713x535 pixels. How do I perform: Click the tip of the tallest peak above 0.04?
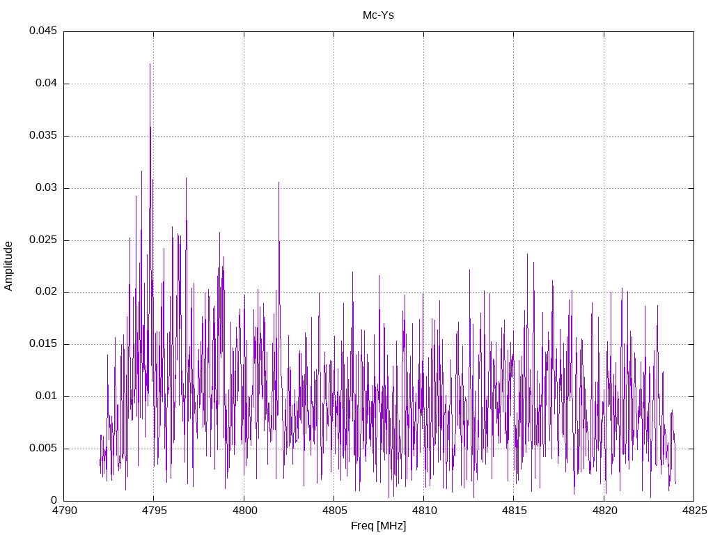[x=150, y=64]
